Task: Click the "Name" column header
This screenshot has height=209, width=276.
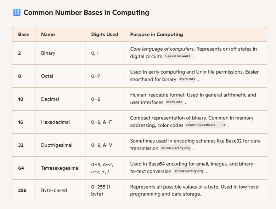Action: tap(48, 34)
